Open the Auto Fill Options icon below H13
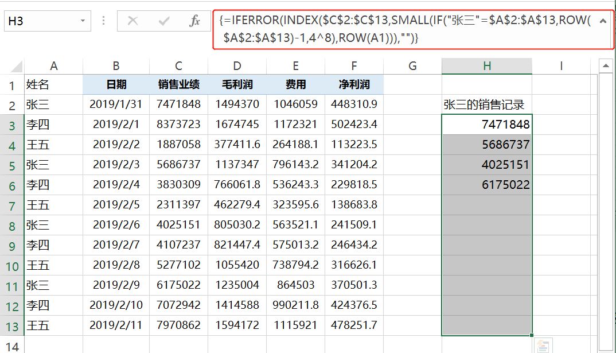This screenshot has height=353, width=616. (x=543, y=346)
